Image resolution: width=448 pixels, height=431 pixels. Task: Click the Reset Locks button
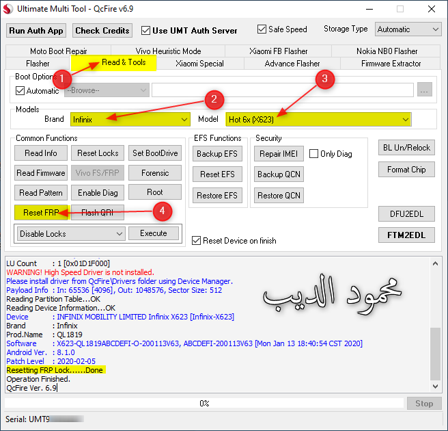[98, 153]
